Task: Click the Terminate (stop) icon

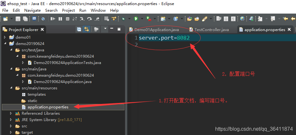Action: [x=67, y=19]
